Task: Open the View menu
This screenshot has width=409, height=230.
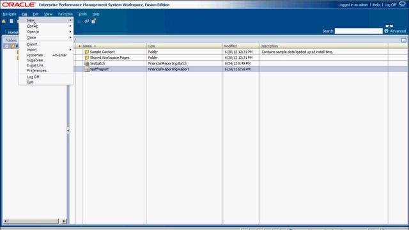Action: point(48,14)
